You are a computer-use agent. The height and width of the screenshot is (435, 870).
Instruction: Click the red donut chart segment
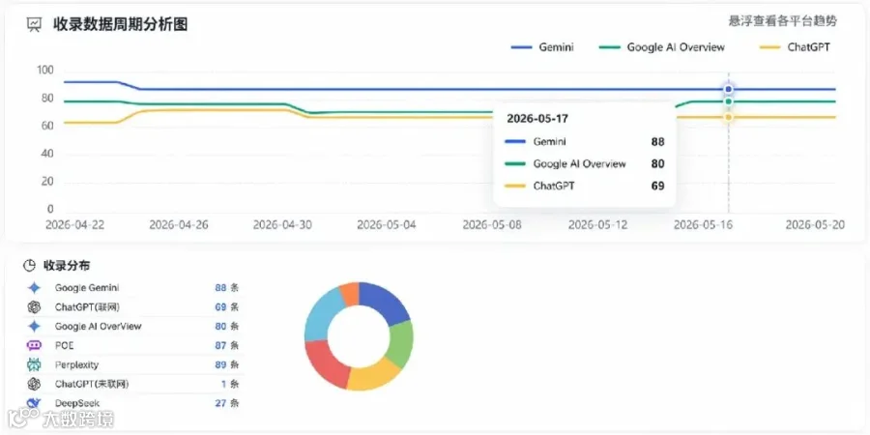click(x=327, y=362)
